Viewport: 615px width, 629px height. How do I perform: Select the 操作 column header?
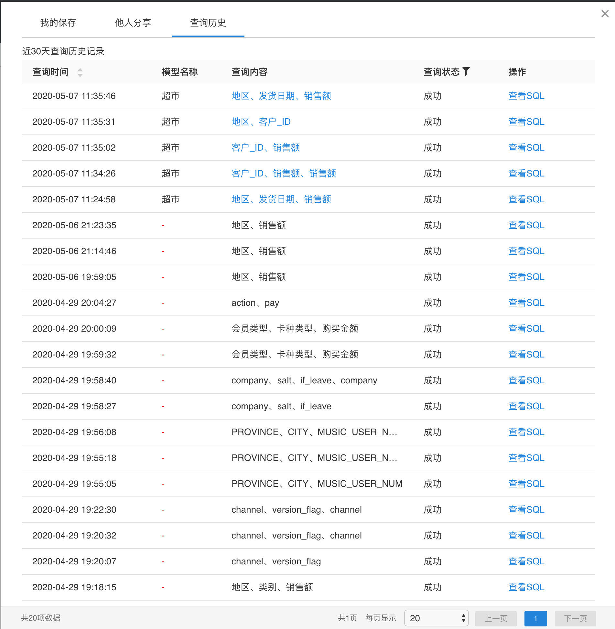(517, 72)
